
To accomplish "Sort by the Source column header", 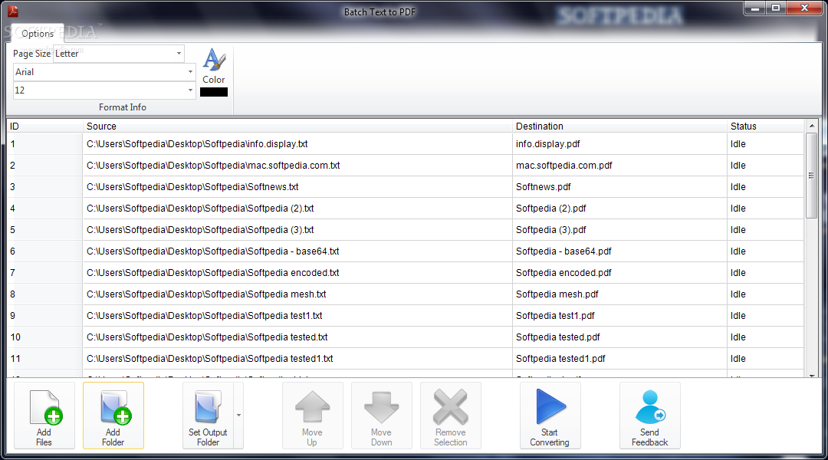I will (297, 127).
